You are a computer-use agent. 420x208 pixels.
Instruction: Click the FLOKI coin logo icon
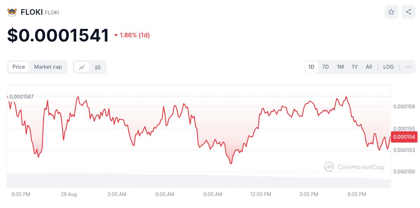coord(12,12)
